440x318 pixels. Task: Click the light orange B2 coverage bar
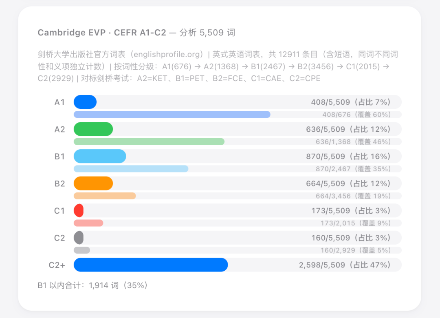pyautogui.click(x=104, y=196)
